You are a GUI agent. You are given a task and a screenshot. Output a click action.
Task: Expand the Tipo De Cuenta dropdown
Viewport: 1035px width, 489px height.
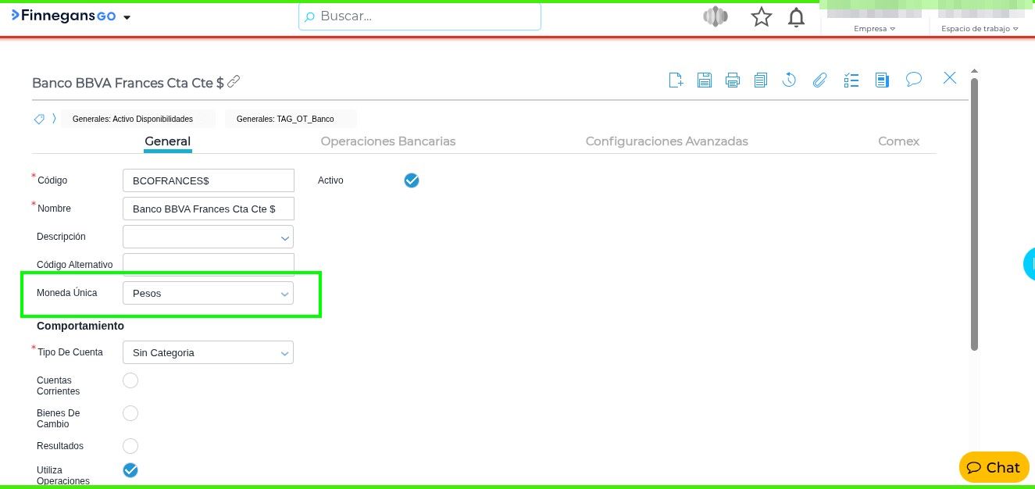tap(208, 353)
